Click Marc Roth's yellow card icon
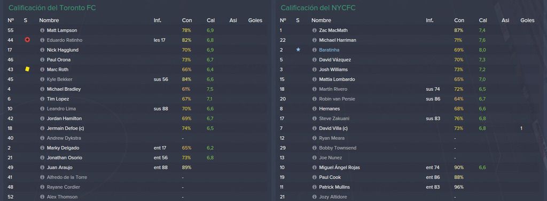 point(27,70)
